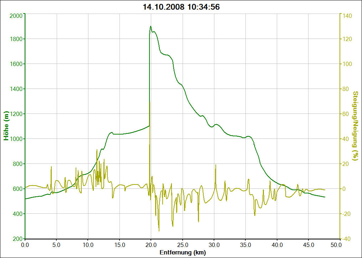The width and height of the screenshot is (362, 258).
Task: Click the 1000 tick on the height axis
Action: (x=15, y=139)
